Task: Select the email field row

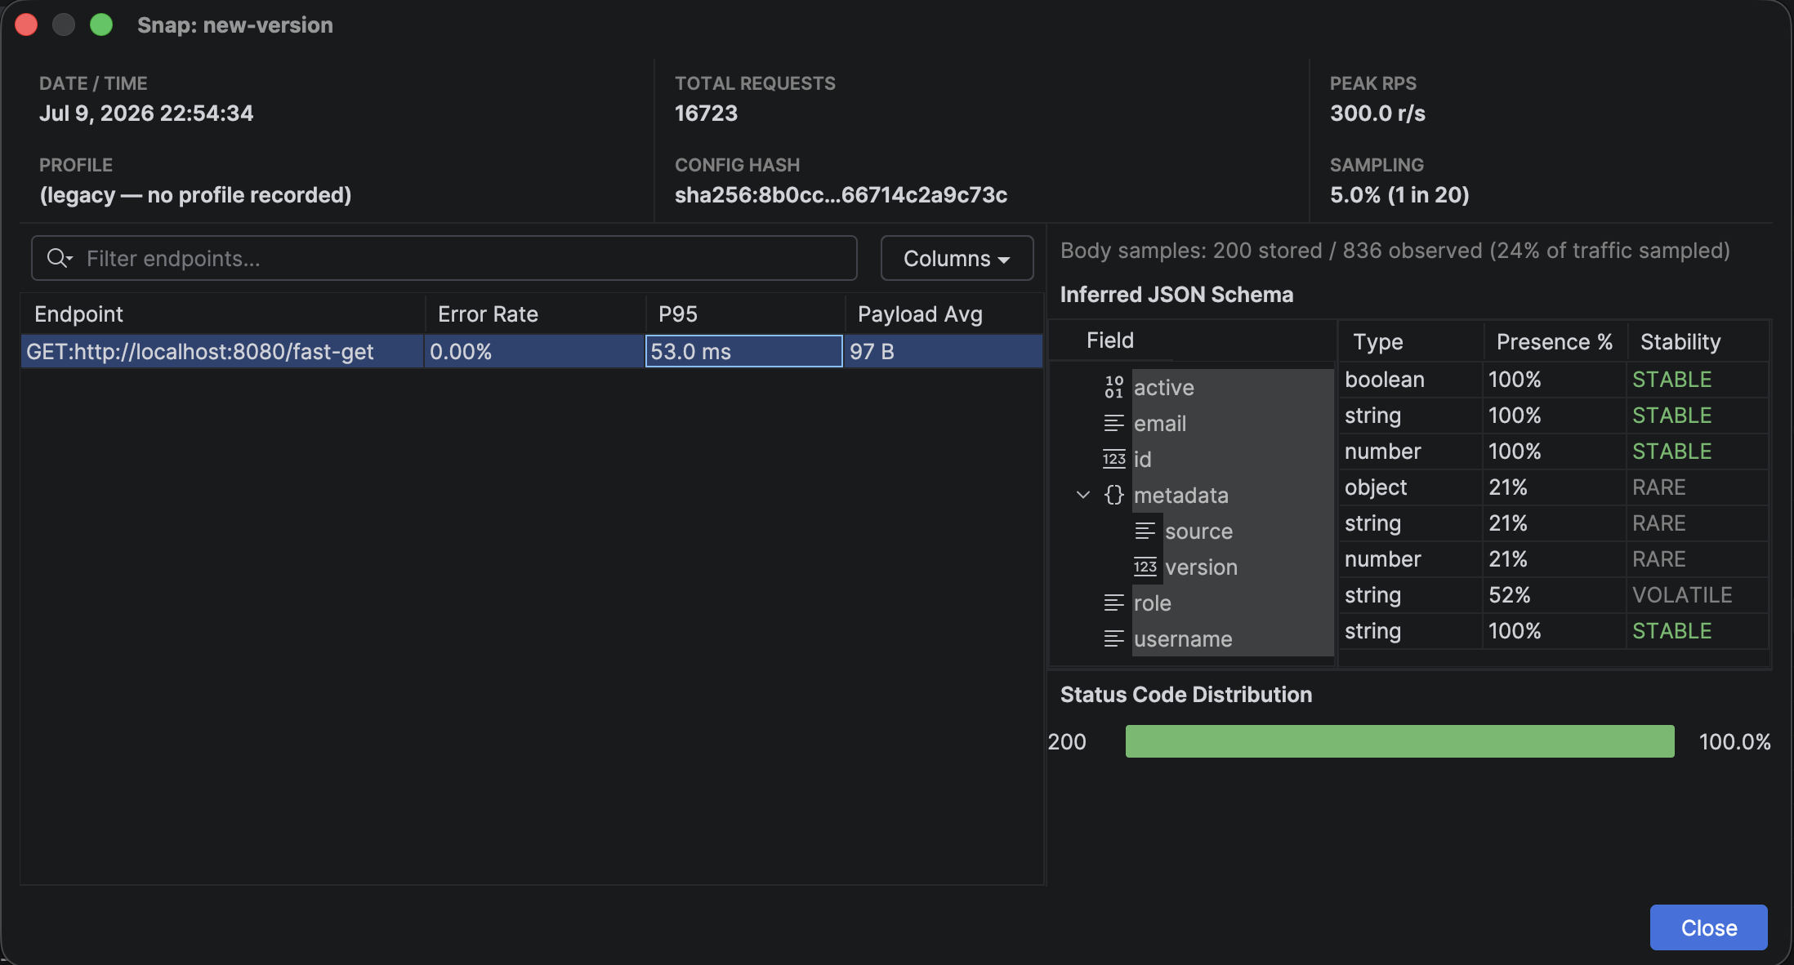Action: (x=1233, y=423)
